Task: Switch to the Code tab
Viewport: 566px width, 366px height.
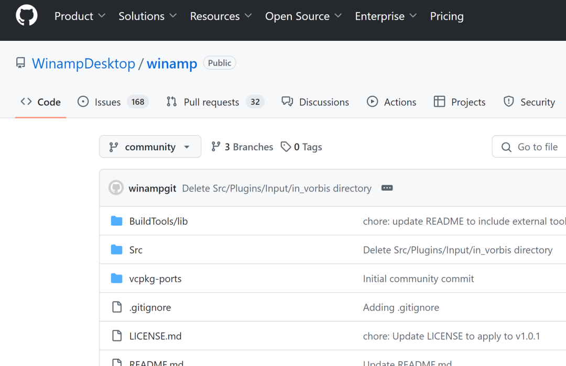Action: tap(40, 102)
